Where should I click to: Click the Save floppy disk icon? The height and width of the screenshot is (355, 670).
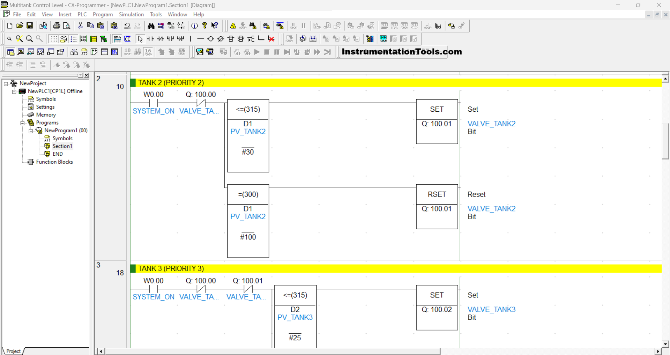click(30, 26)
